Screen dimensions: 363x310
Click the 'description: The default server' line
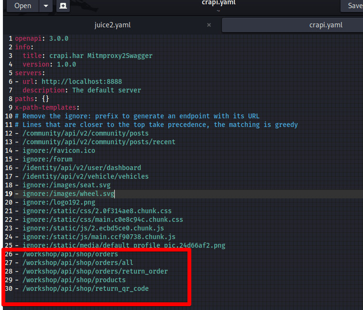coord(82,90)
